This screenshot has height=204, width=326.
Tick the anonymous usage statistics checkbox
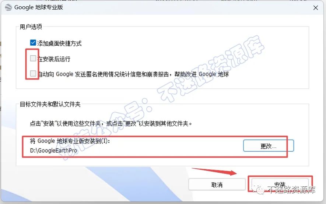tap(33, 74)
